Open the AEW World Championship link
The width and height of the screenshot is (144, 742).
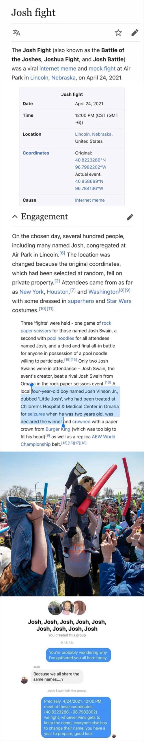click(x=68, y=440)
